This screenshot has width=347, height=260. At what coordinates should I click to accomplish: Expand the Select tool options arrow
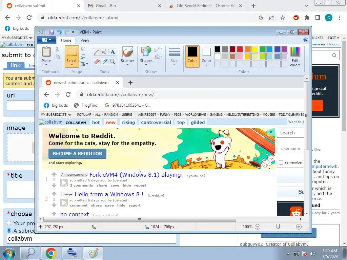[72, 65]
